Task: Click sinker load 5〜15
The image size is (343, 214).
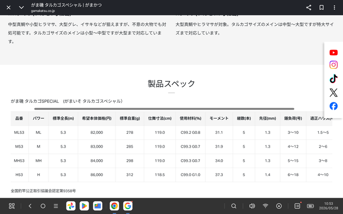Action: point(293,161)
